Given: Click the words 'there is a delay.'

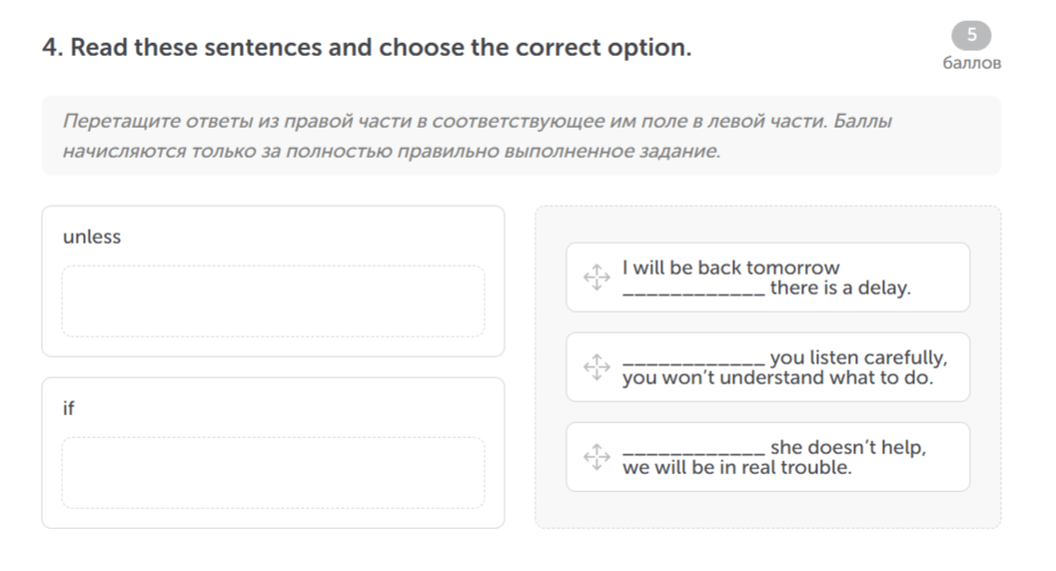Looking at the screenshot, I should [x=840, y=287].
